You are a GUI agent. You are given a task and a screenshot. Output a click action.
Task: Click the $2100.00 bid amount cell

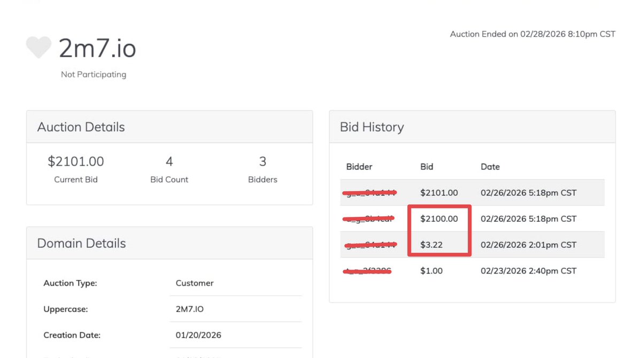pyautogui.click(x=439, y=219)
